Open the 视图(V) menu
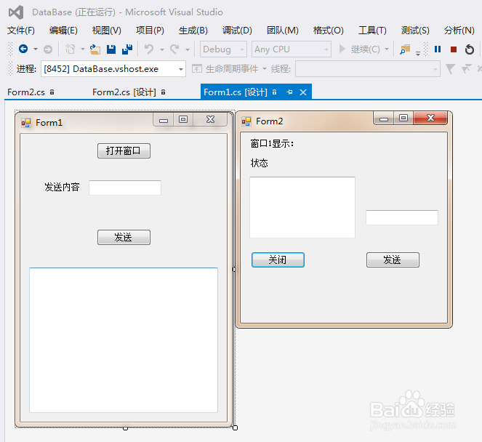The width and height of the screenshot is (482, 442). click(x=107, y=31)
